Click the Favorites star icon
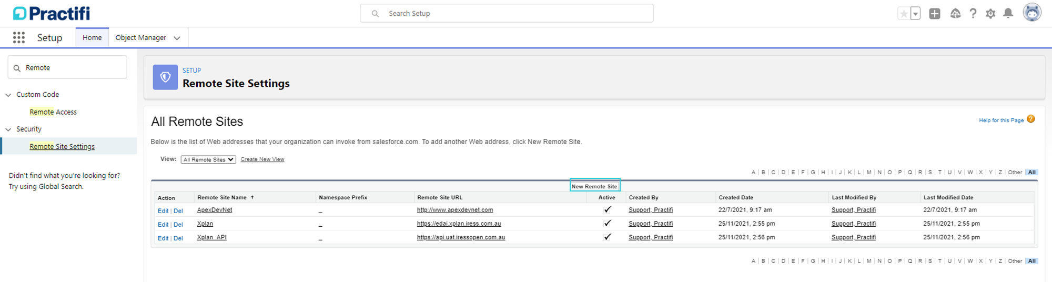1052x282 pixels. 904,14
